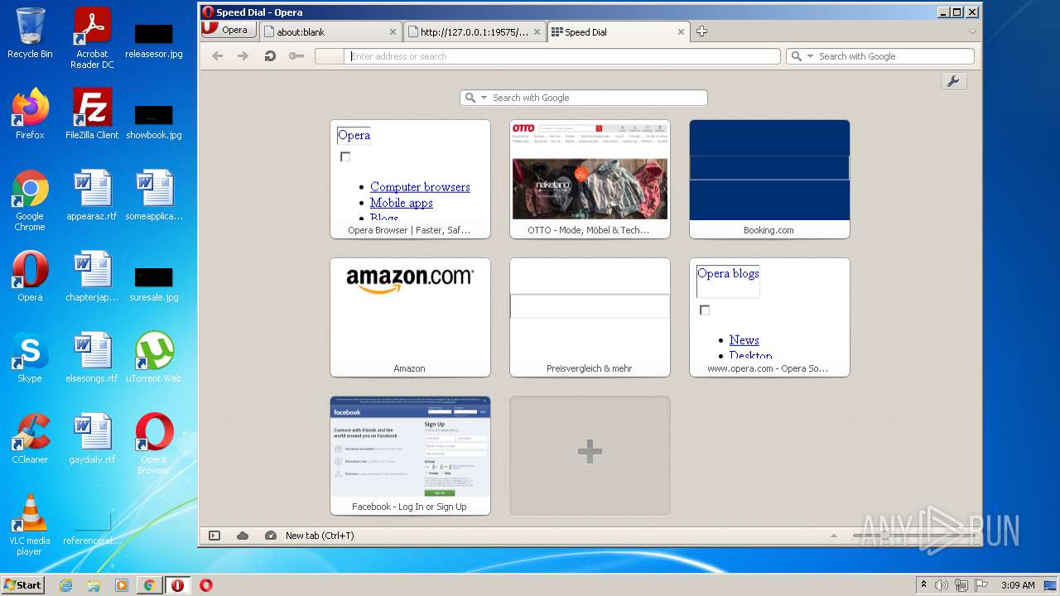Launch Opera desktop shortcut

pyautogui.click(x=30, y=276)
